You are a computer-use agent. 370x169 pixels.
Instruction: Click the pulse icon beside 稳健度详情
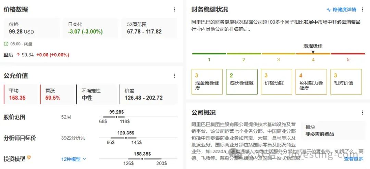(329, 10)
